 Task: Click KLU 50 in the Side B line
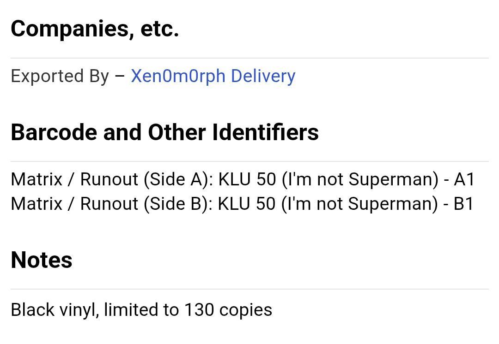(247, 204)
